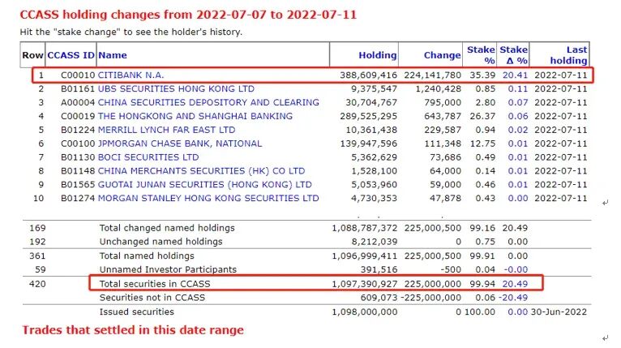Select Issued securities label

137,312
